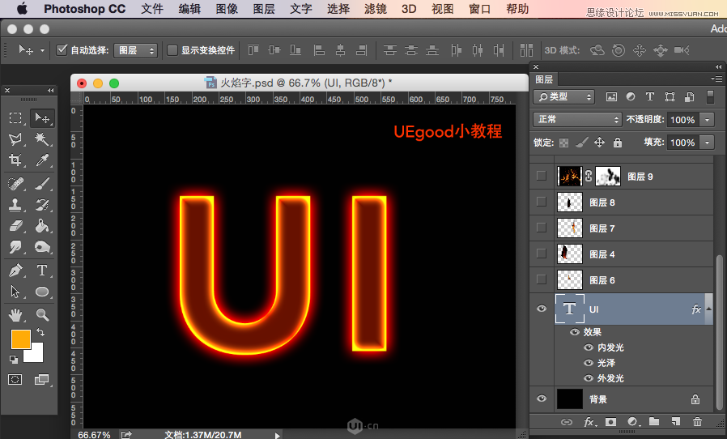
Task: Open layer filter 类型 dropdown
Action: pos(563,96)
